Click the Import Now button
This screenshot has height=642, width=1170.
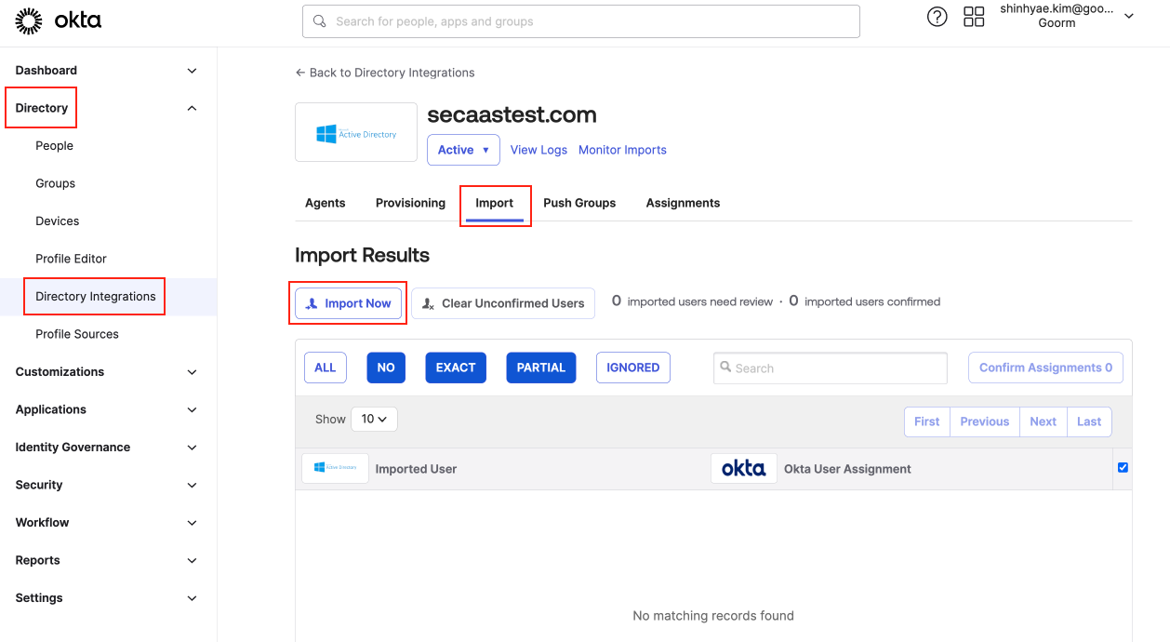click(x=349, y=303)
